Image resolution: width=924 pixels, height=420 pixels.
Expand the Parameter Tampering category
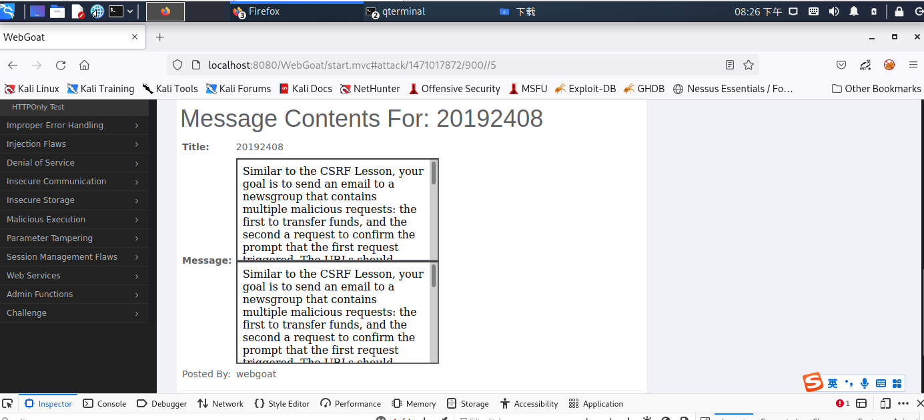tap(74, 238)
